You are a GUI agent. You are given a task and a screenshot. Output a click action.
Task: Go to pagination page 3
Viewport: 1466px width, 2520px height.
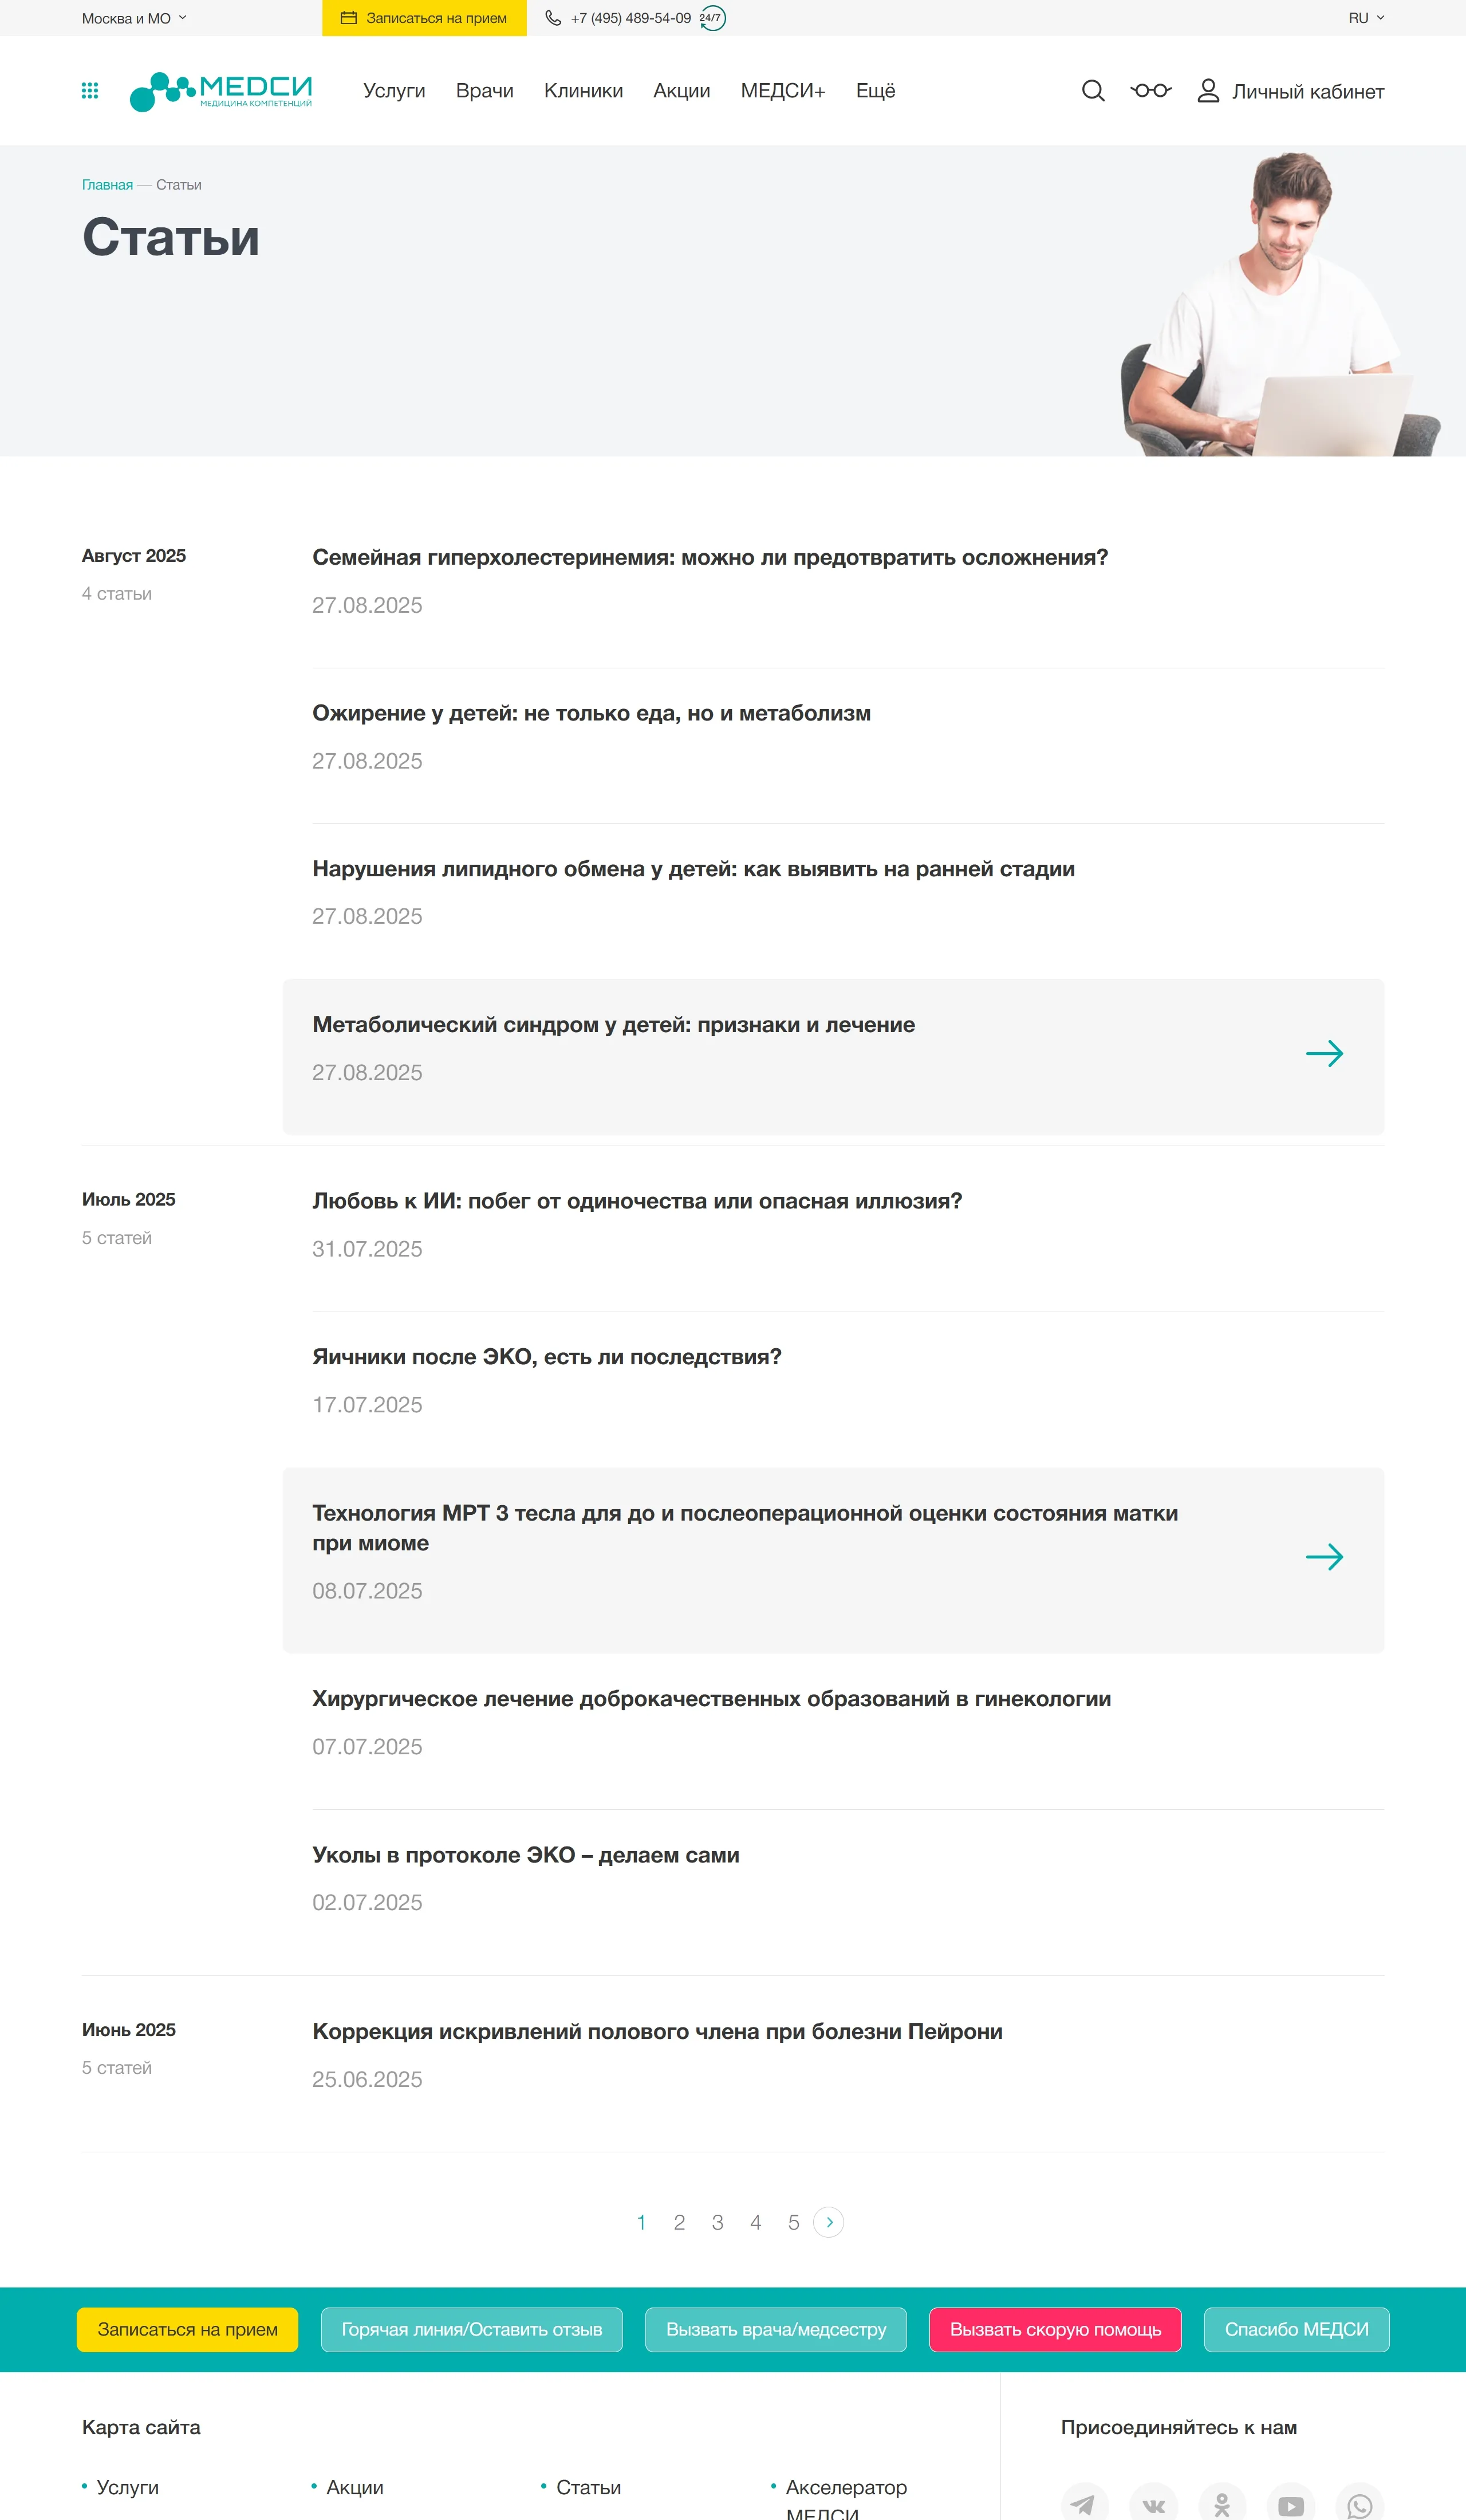click(x=717, y=2222)
